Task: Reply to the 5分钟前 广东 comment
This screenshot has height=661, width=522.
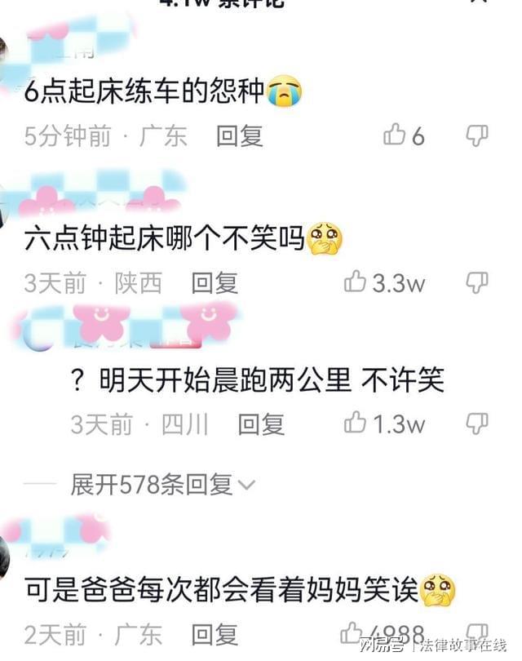Action: click(x=239, y=135)
